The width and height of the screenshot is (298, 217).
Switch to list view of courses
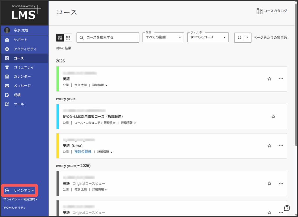pyautogui.click(x=60, y=37)
